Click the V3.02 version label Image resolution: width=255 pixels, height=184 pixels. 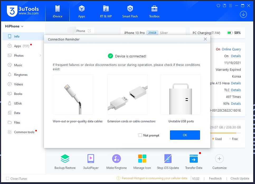[x=196, y=178]
